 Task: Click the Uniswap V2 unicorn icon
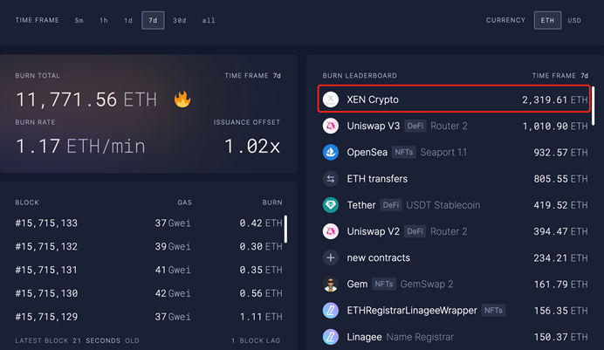pos(331,231)
